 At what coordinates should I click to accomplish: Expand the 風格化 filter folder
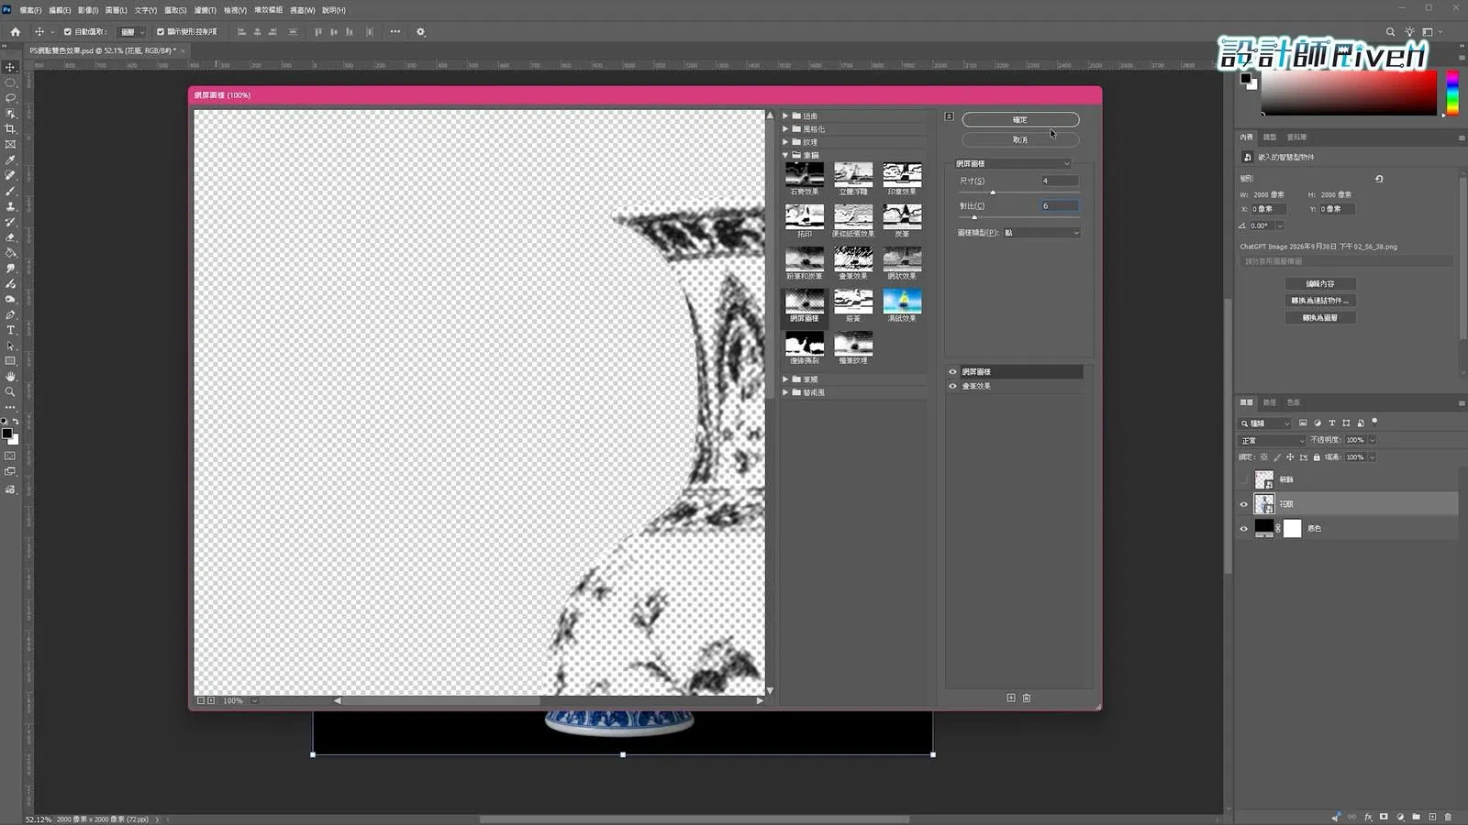click(x=785, y=129)
